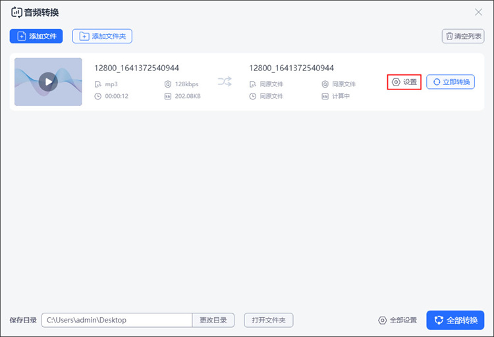Click the file size 202.08KB

188,96
